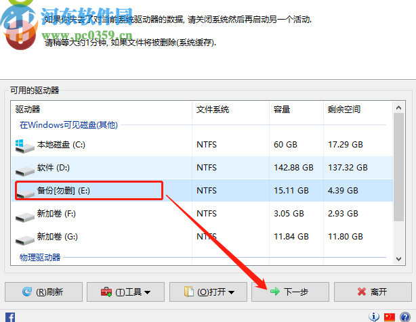Click the drive list vertical scrollbar thumb
Image resolution: width=416 pixels, height=322 pixels.
coord(398,167)
